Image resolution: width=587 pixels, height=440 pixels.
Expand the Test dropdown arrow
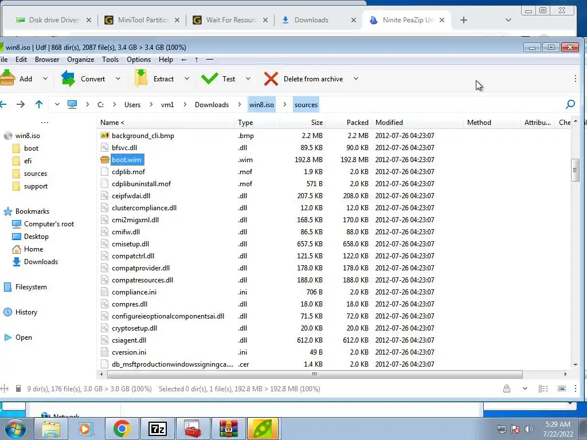coord(248,78)
